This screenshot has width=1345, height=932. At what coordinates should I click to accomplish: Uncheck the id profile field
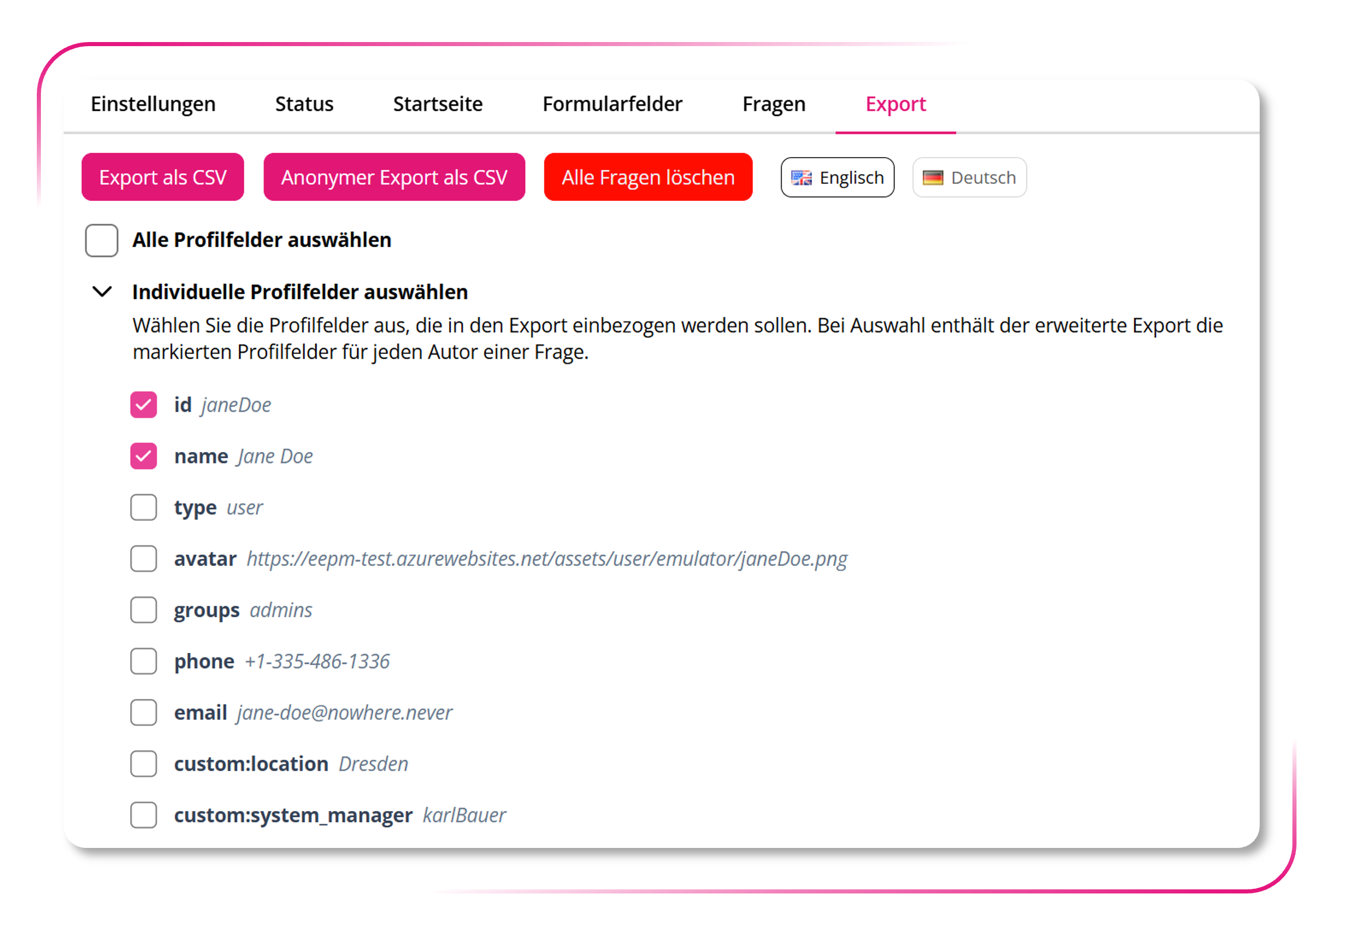click(143, 405)
